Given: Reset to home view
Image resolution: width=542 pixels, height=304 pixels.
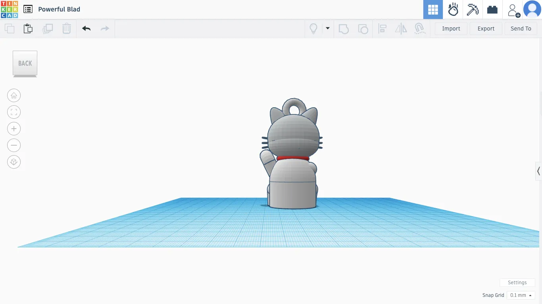Looking at the screenshot, I should click(x=14, y=95).
